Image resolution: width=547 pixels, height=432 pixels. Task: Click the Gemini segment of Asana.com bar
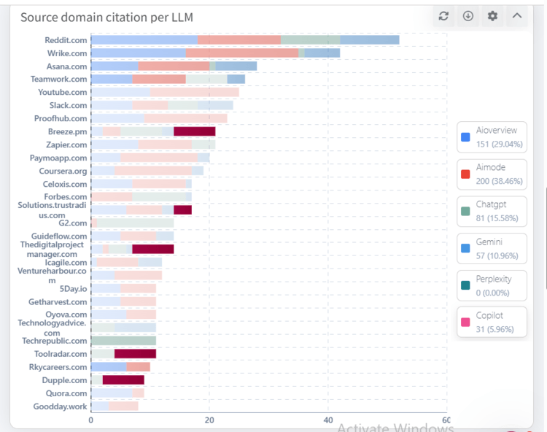236,66
